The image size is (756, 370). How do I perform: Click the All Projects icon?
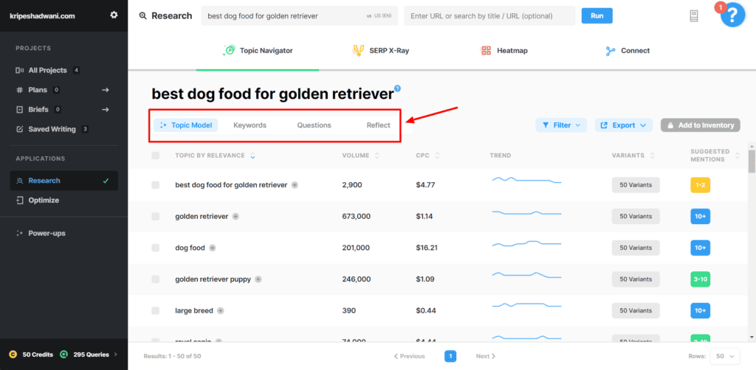click(x=20, y=70)
